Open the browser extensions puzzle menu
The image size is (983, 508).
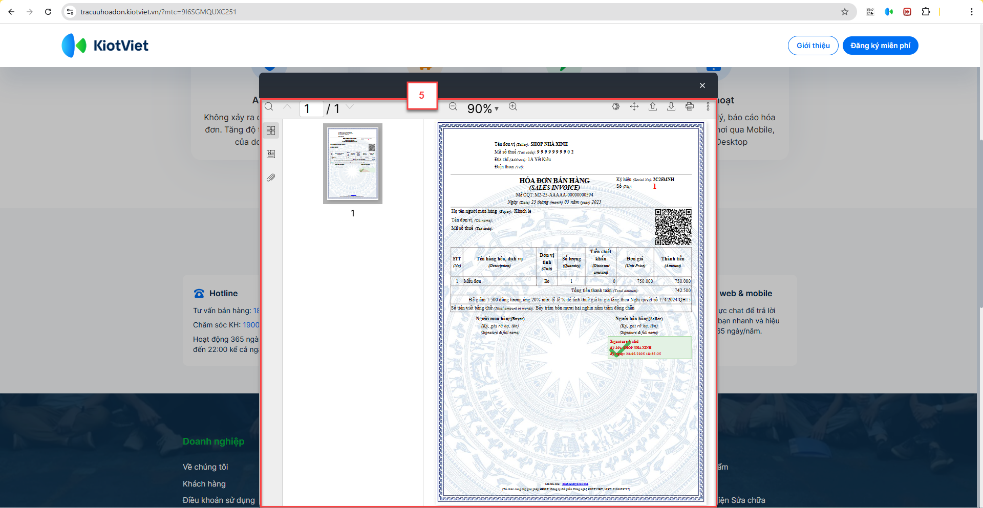point(926,12)
